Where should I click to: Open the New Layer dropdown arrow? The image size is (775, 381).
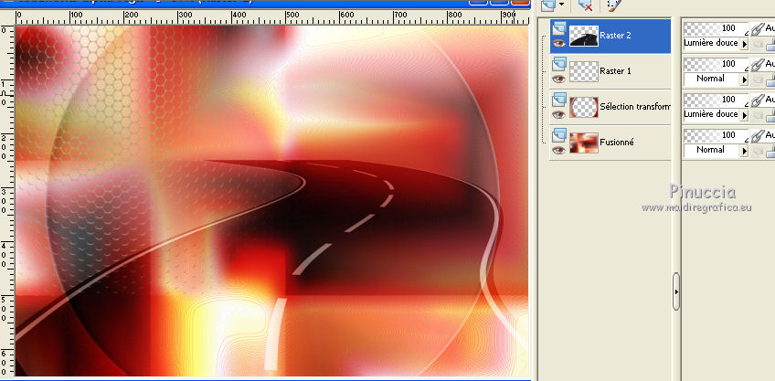[561, 5]
